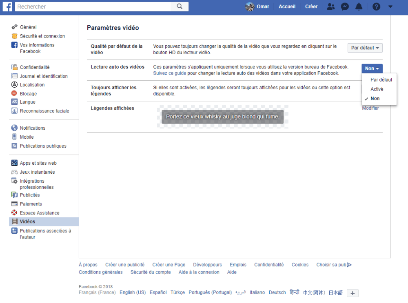Open the Suivez ce guide link
408x303 pixels.
(170, 73)
